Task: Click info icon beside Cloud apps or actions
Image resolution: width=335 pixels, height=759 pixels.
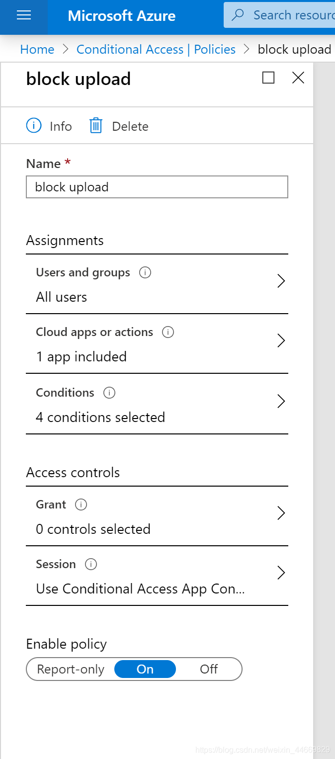Action: [x=168, y=332]
